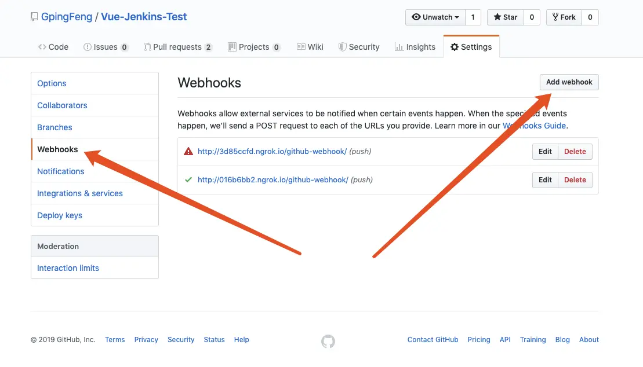Open the Training footer link
The width and height of the screenshot is (643, 367).
[533, 340]
